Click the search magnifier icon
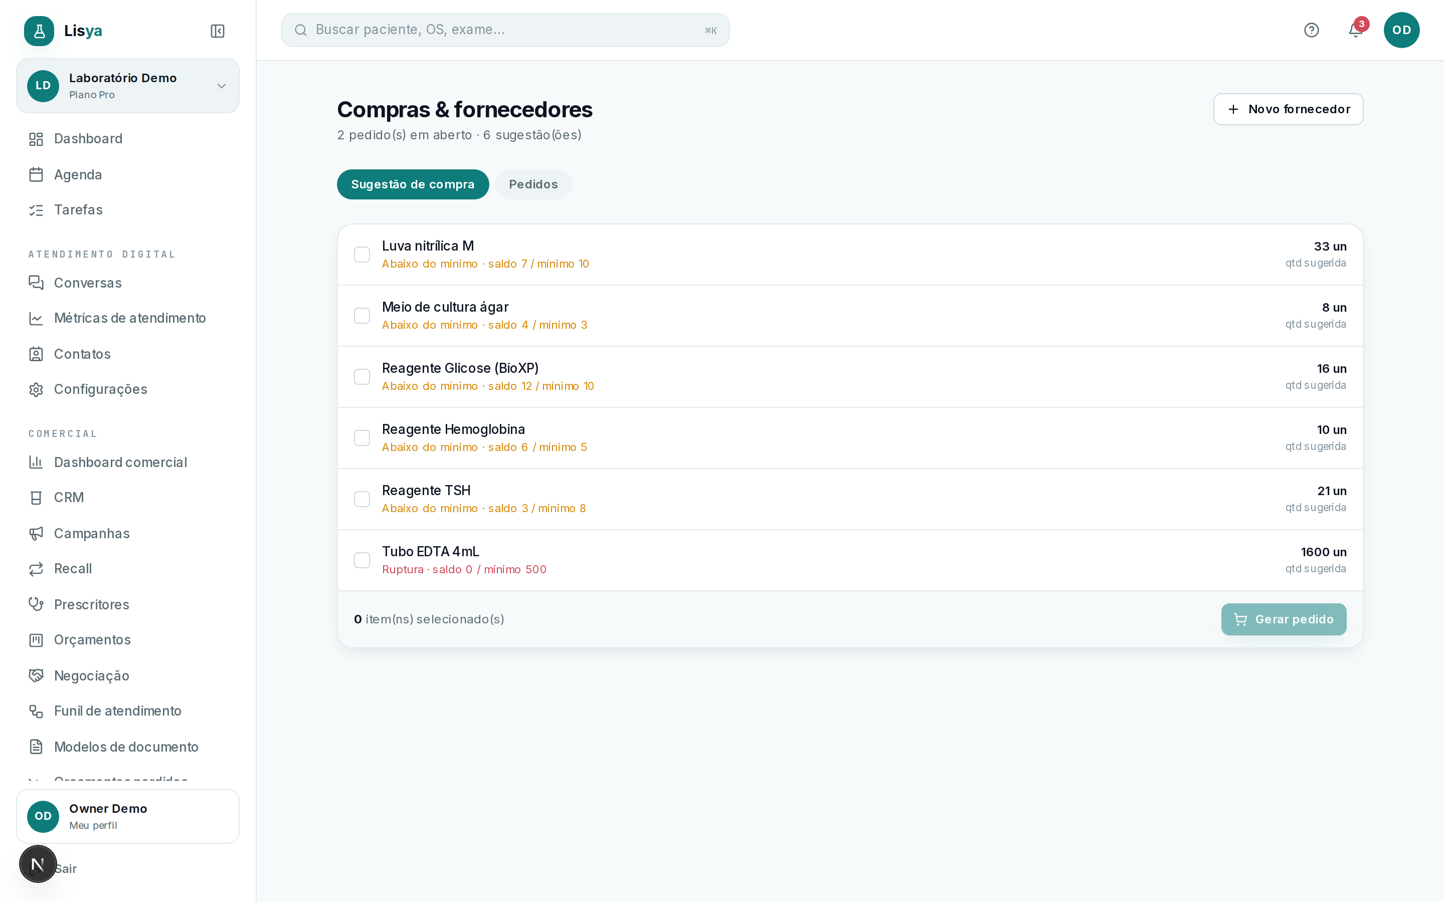The width and height of the screenshot is (1444, 902). point(301,30)
